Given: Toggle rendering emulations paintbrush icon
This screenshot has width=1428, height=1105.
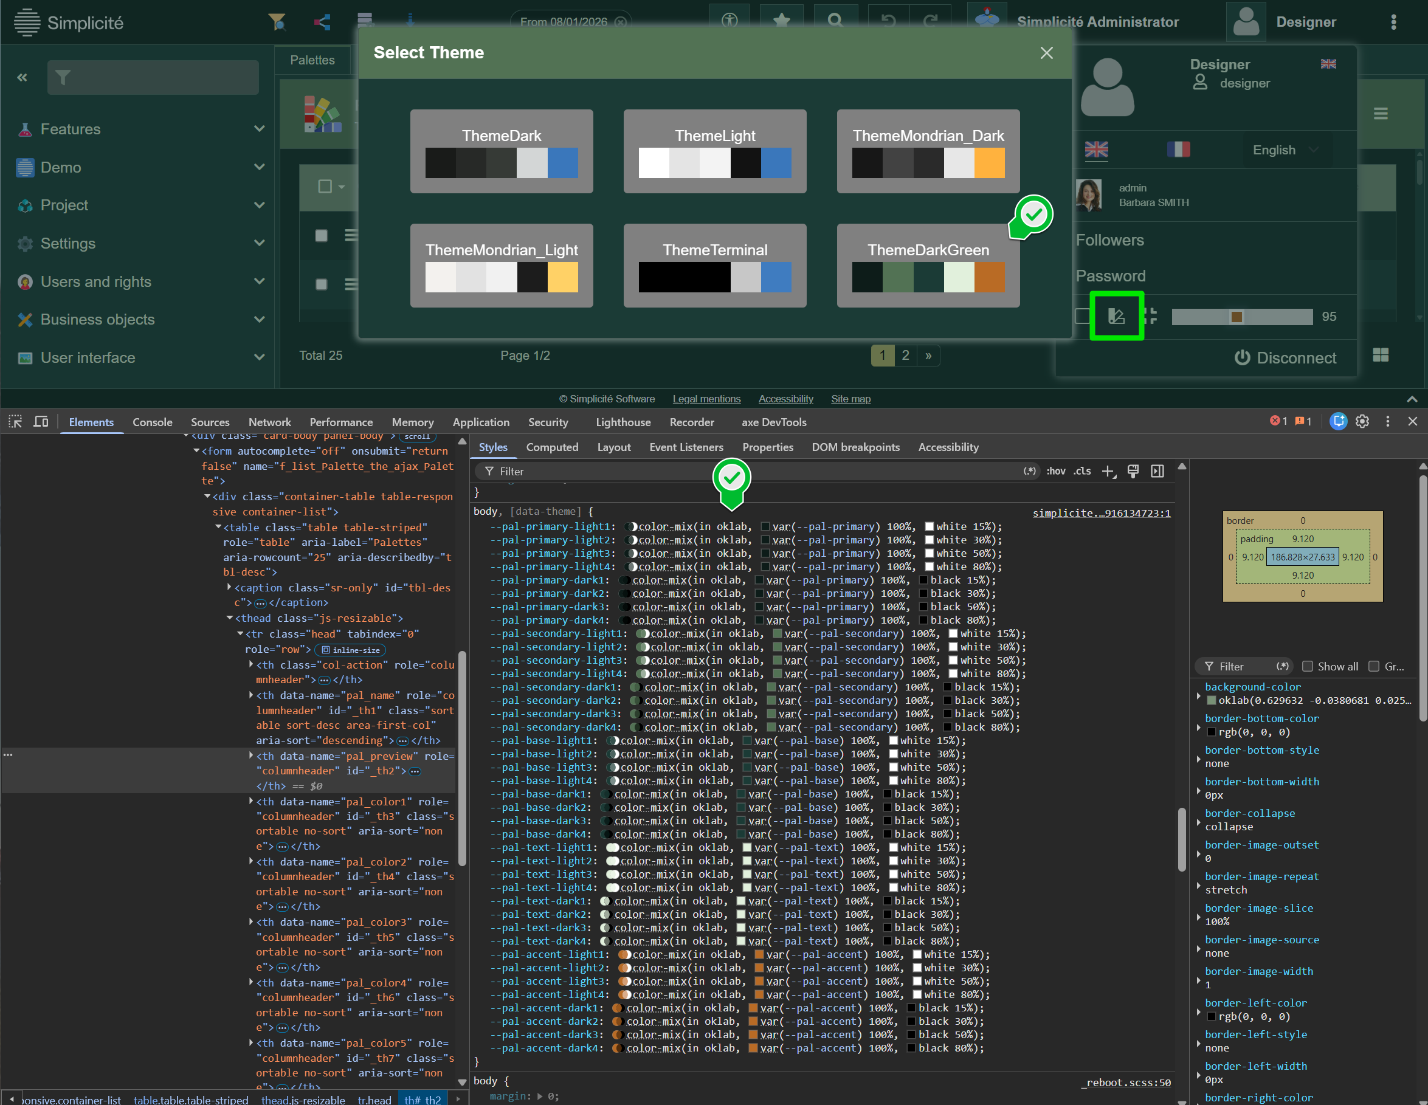Looking at the screenshot, I should [x=1133, y=472].
